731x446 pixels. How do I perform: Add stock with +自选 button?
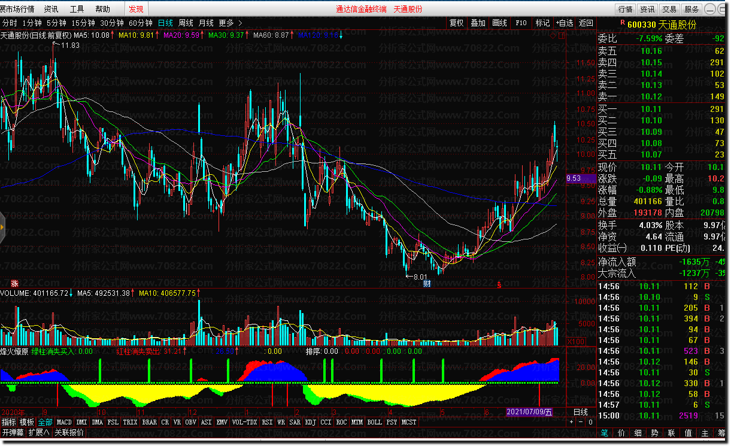[x=564, y=23]
